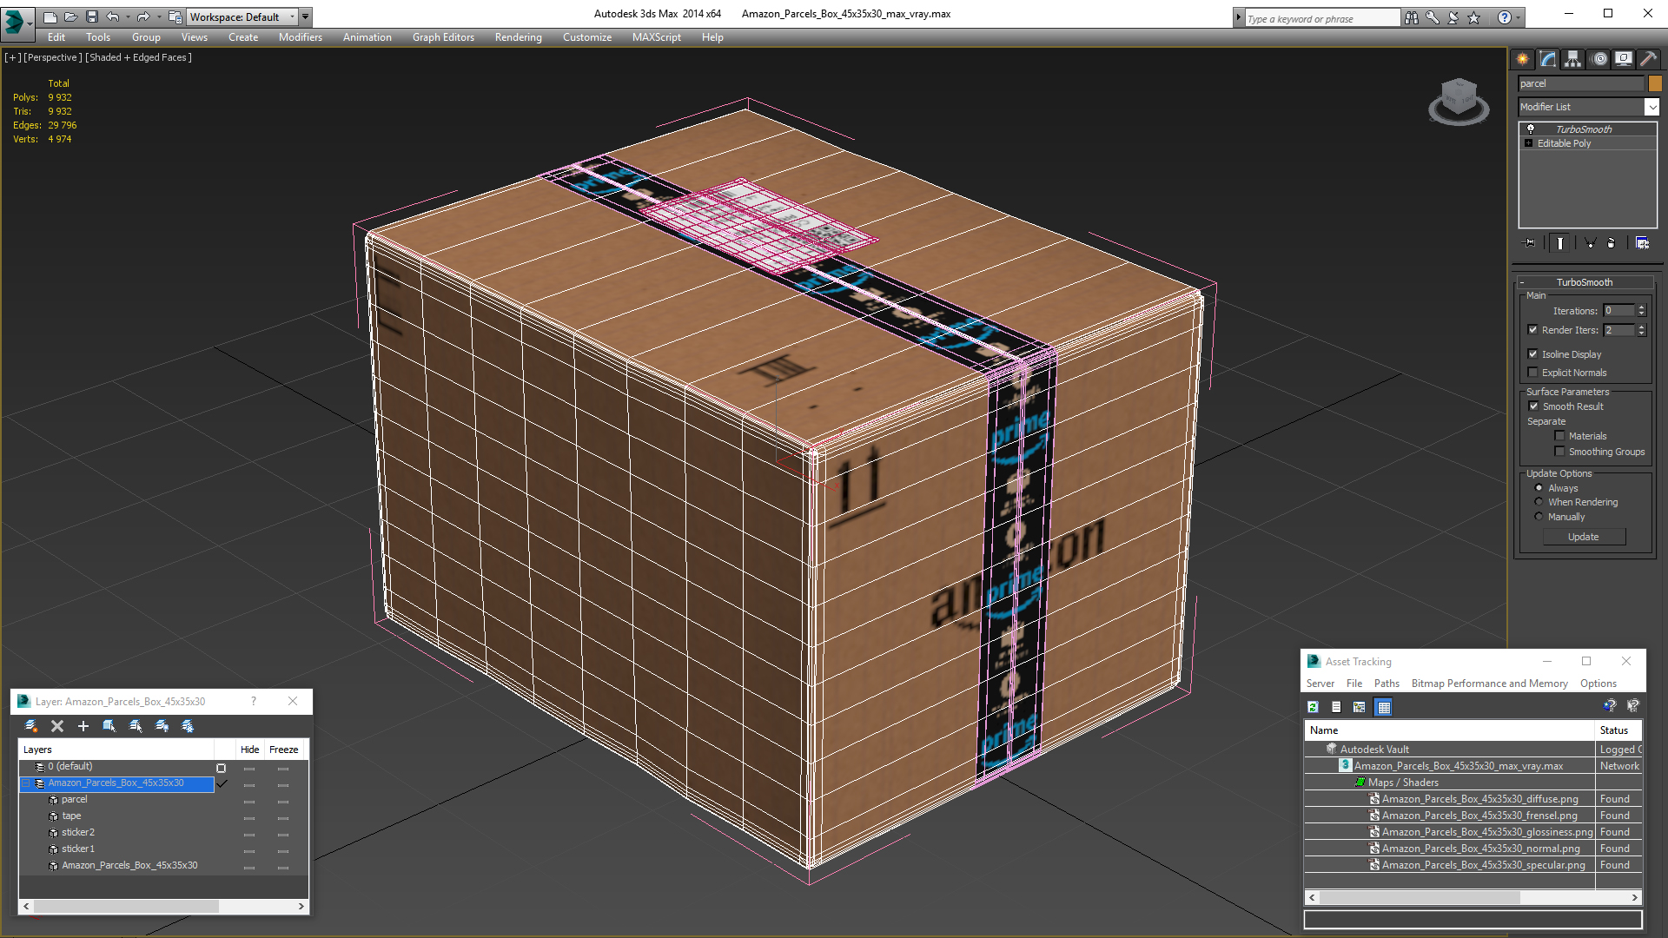Screen dimensions: 1668x938
Task: Toggle the Isoline Display checkbox
Action: coord(1533,354)
